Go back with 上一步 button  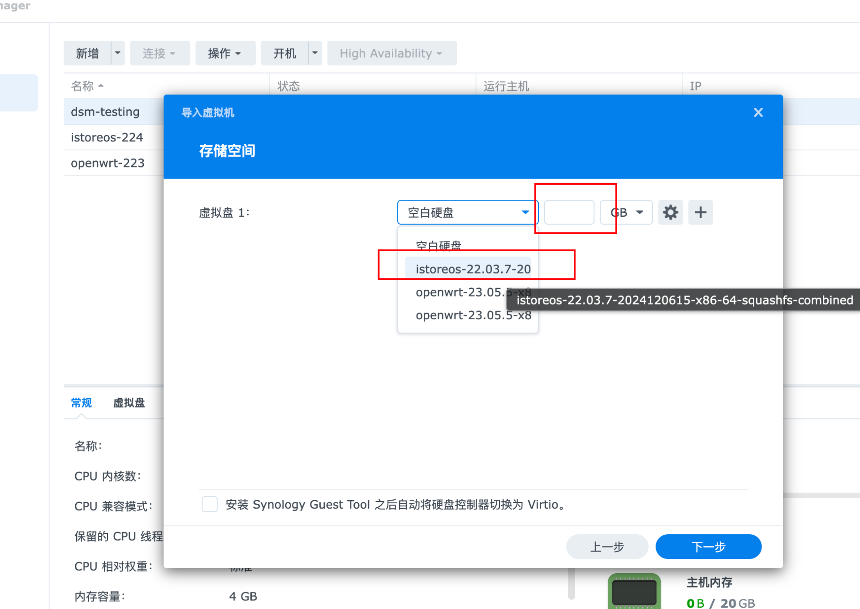pyautogui.click(x=607, y=546)
